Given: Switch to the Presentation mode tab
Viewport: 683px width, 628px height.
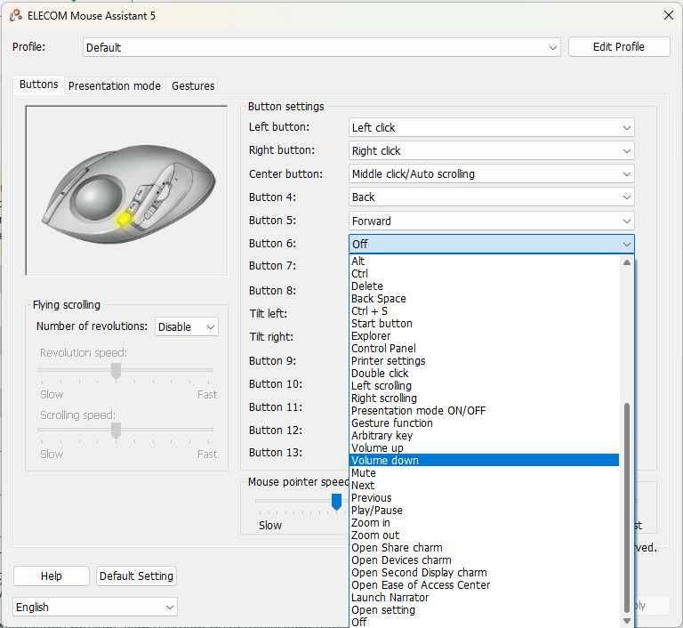Looking at the screenshot, I should click(115, 86).
